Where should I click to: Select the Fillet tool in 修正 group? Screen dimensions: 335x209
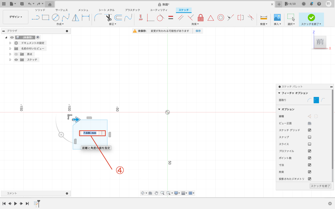[x=98, y=18]
